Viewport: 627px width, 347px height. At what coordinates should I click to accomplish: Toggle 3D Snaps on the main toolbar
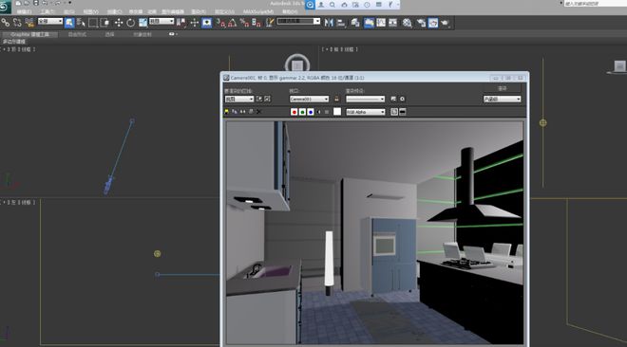[x=220, y=23]
